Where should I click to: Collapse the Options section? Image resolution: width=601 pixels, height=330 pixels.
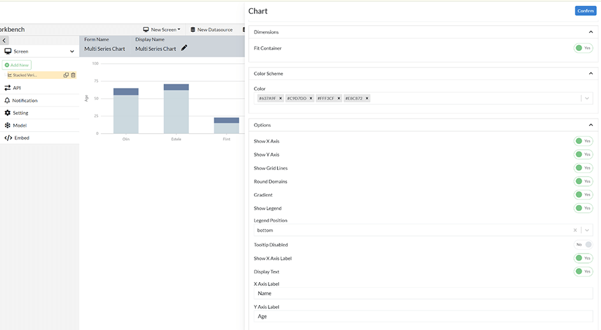pos(590,125)
